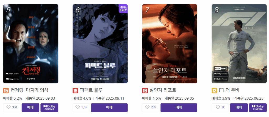Click the 예매 button under 퍼펙트 블루

coord(109,108)
